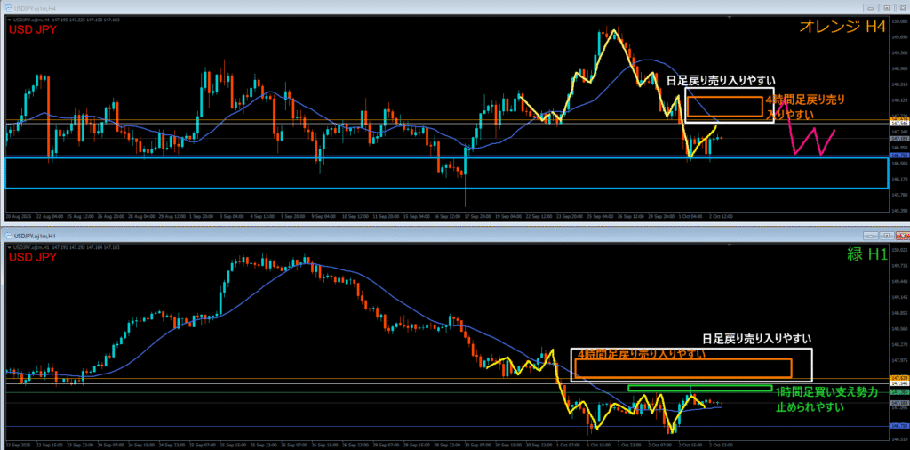The height and width of the screenshot is (450, 910).
Task: Click the H1 chart window title icon
Action: pyautogui.click(x=7, y=235)
